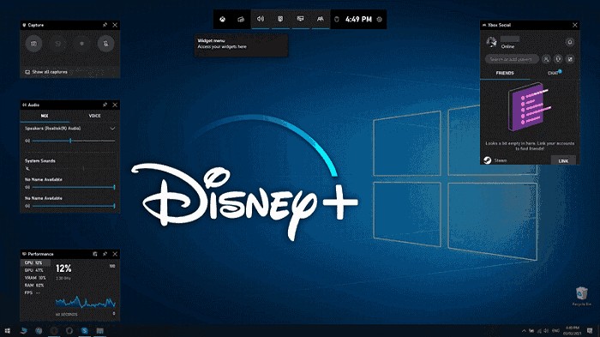600x337 pixels.
Task: Mute the Speakers master volume
Action: tap(27, 141)
